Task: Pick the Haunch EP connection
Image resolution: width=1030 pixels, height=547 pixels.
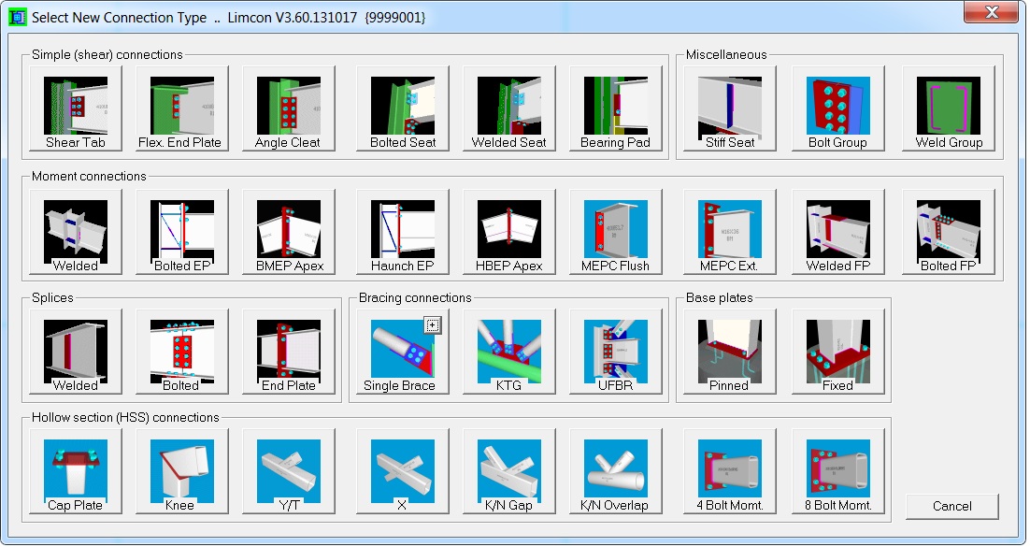Action: coord(403,232)
